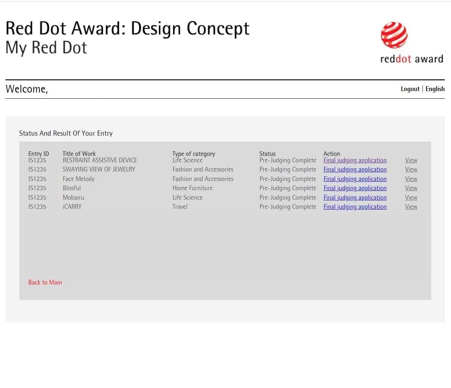The height and width of the screenshot is (388, 451).
Task: Click the Entry ID column header
Action: point(38,154)
